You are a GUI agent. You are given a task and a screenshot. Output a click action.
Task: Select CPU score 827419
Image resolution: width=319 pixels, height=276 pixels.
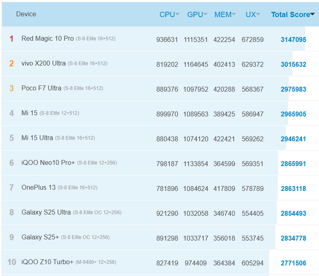point(167,263)
